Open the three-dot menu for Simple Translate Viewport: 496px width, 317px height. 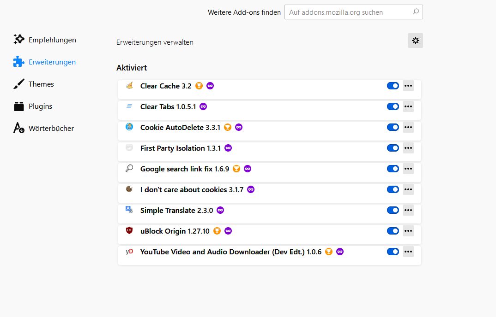[x=408, y=210]
